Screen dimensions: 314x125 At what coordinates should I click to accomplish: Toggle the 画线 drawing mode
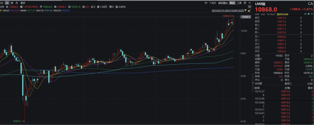tap(232, 3)
